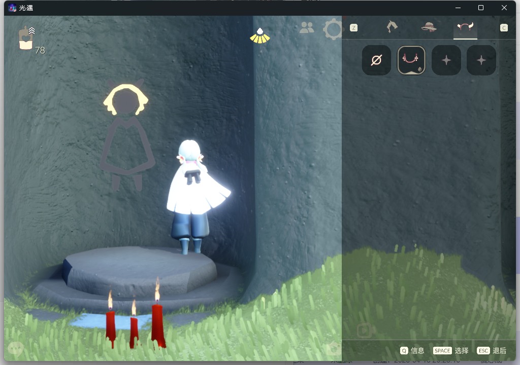Viewport: 520px width, 365px height.
Task: Click the spirit silhouette on the wall
Action: [126, 135]
